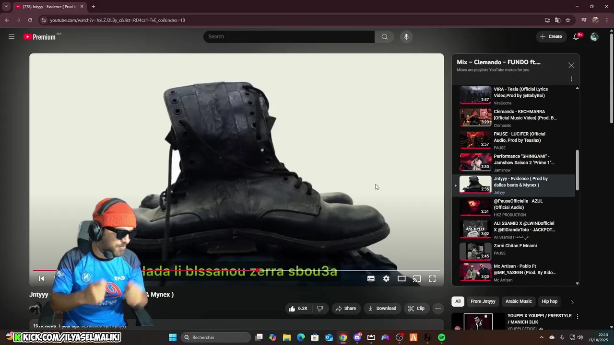Seek on the video progress bar
614x345 pixels.
click(236, 270)
